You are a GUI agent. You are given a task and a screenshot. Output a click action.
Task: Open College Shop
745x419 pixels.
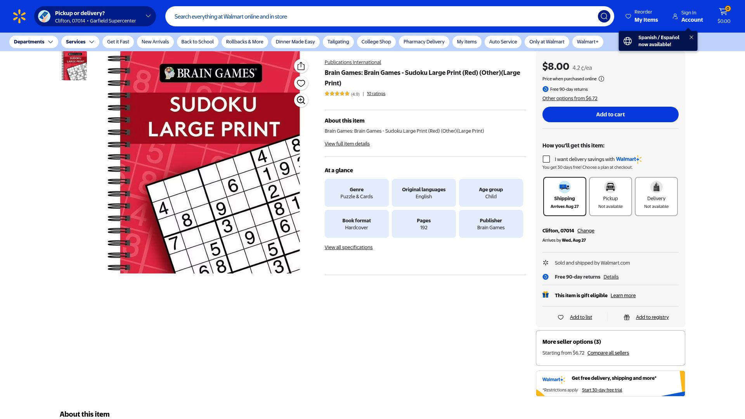[376, 42]
